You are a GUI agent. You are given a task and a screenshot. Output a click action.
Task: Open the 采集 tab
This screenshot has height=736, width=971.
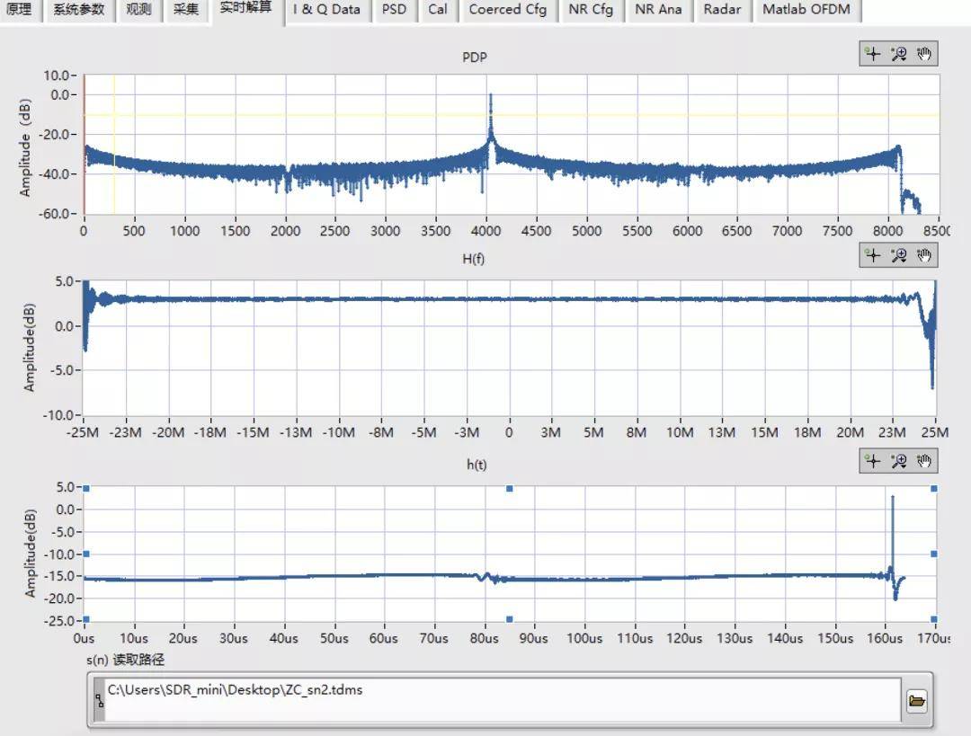(186, 10)
